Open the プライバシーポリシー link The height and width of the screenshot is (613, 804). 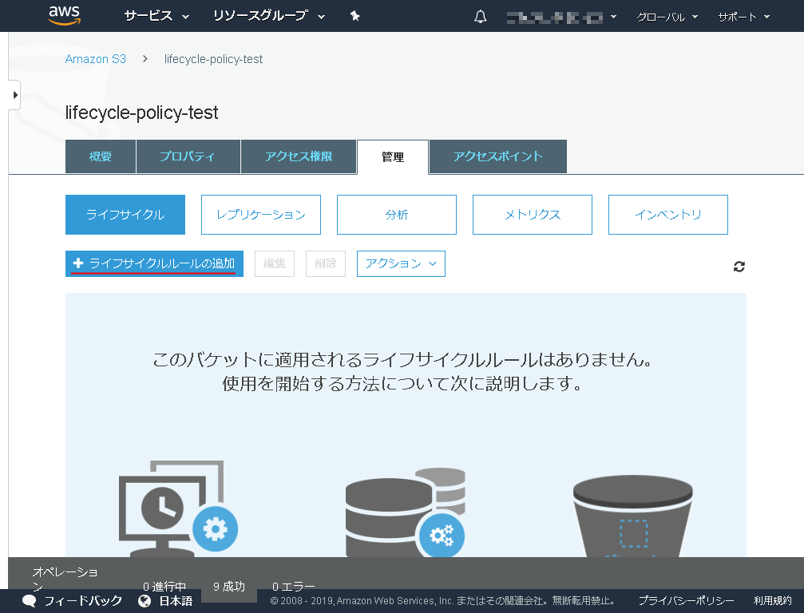click(x=686, y=601)
